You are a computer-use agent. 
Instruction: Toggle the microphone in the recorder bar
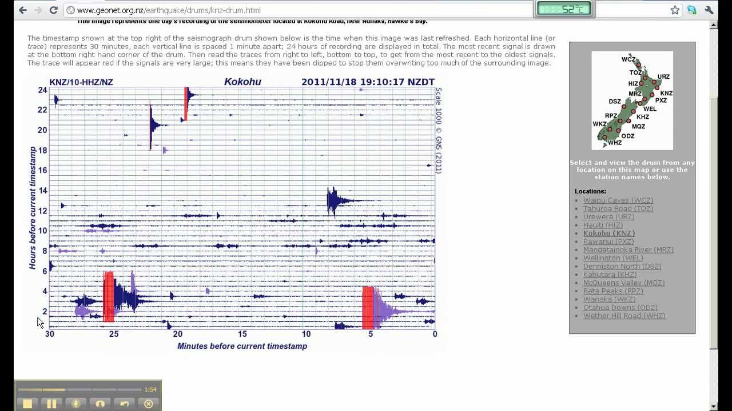tap(75, 404)
